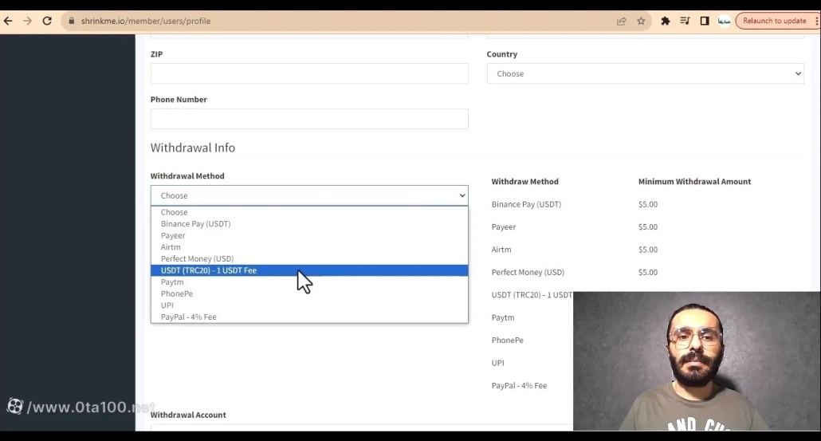The image size is (821, 441).
Task: Pick USDT (TRC20) - 1 USDT Fee option
Action: (x=209, y=270)
